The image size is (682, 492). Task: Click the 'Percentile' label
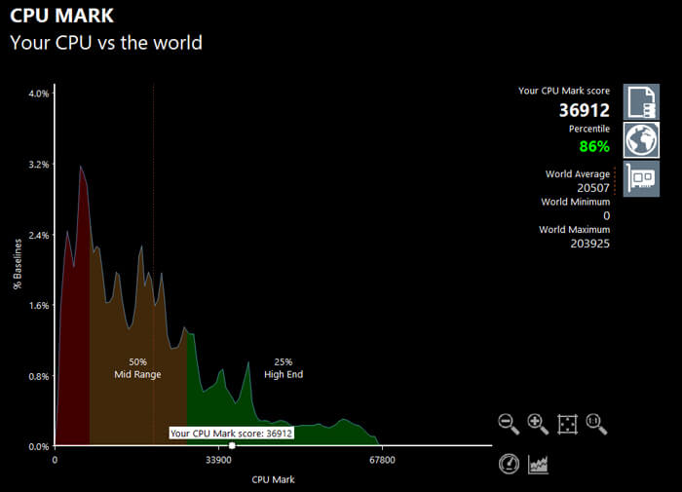pos(589,129)
